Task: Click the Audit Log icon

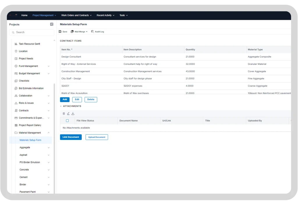Action: pos(92,31)
